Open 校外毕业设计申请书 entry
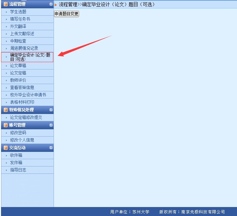The image size is (237, 216). [x=27, y=95]
